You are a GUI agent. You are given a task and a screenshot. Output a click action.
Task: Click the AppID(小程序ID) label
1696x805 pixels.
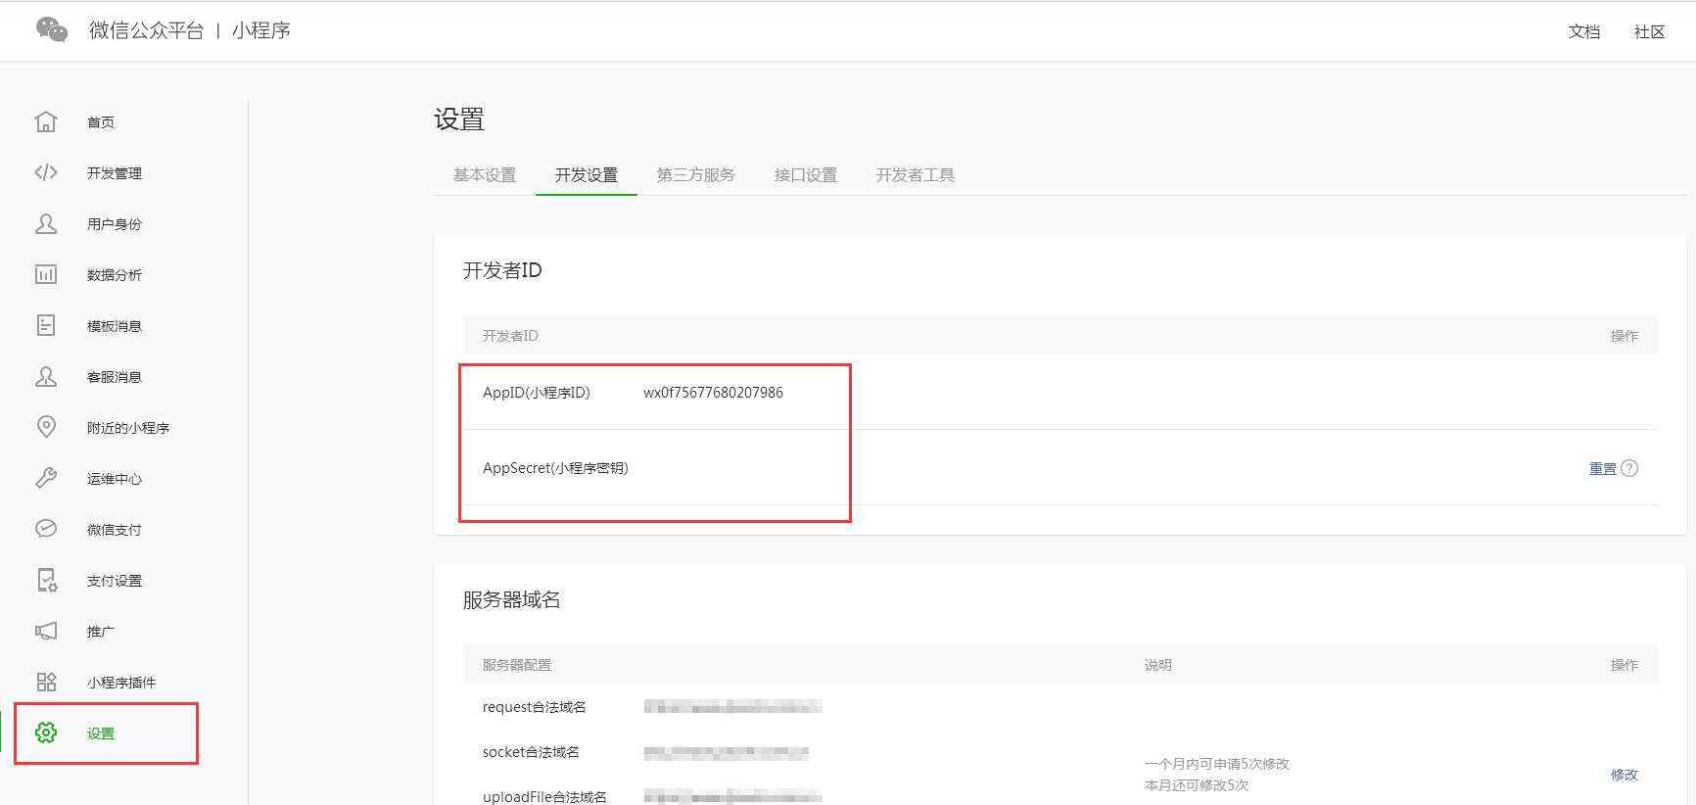pyautogui.click(x=537, y=393)
